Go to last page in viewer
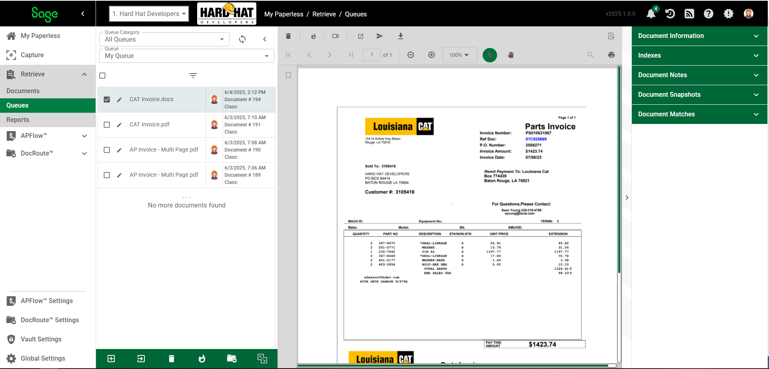The height and width of the screenshot is (369, 769). coord(351,55)
